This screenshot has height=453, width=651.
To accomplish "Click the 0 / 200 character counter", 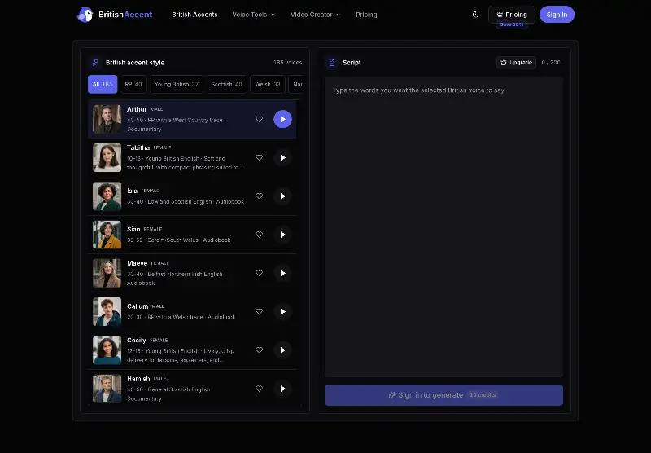I will [x=551, y=63].
